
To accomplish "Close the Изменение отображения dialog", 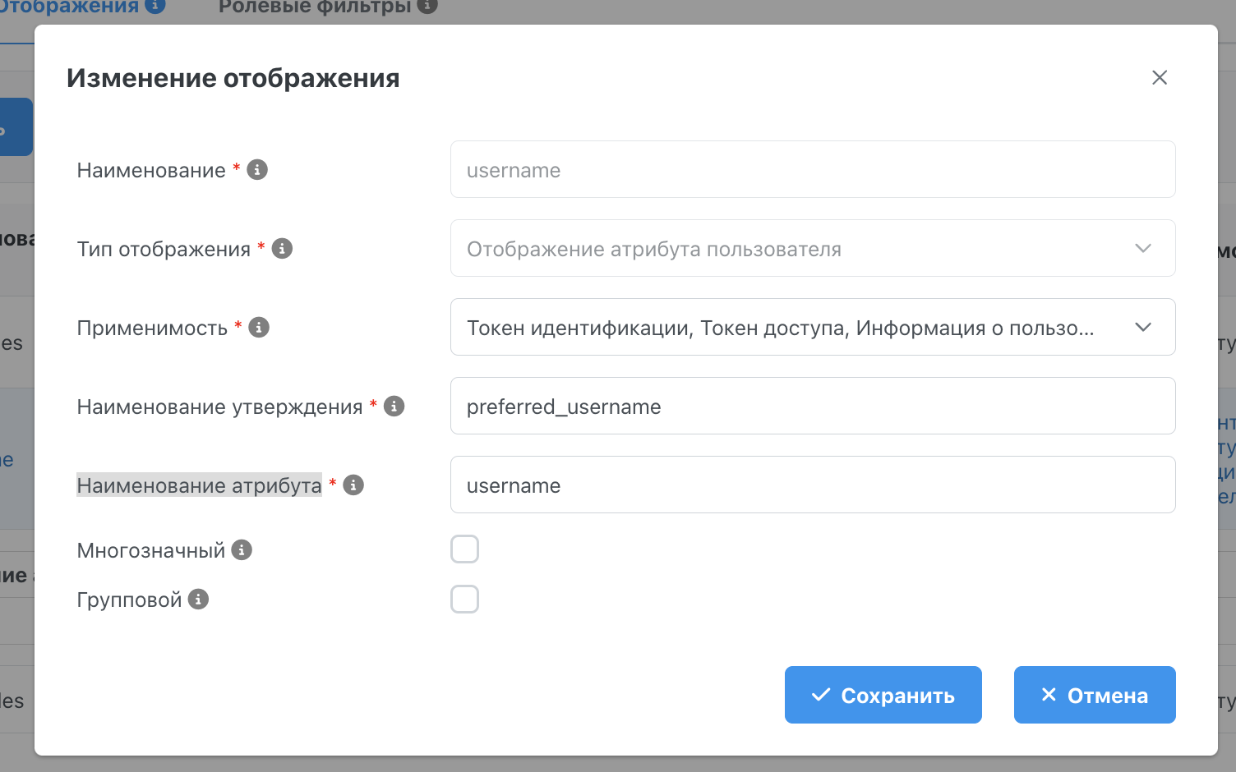I will pyautogui.click(x=1160, y=77).
